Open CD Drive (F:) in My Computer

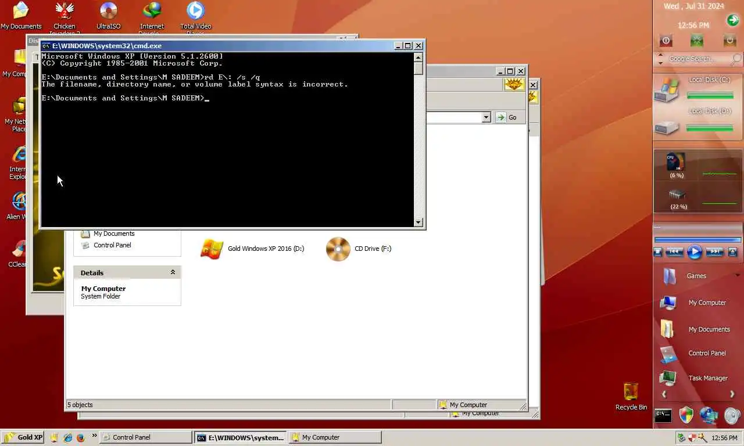[x=359, y=249]
